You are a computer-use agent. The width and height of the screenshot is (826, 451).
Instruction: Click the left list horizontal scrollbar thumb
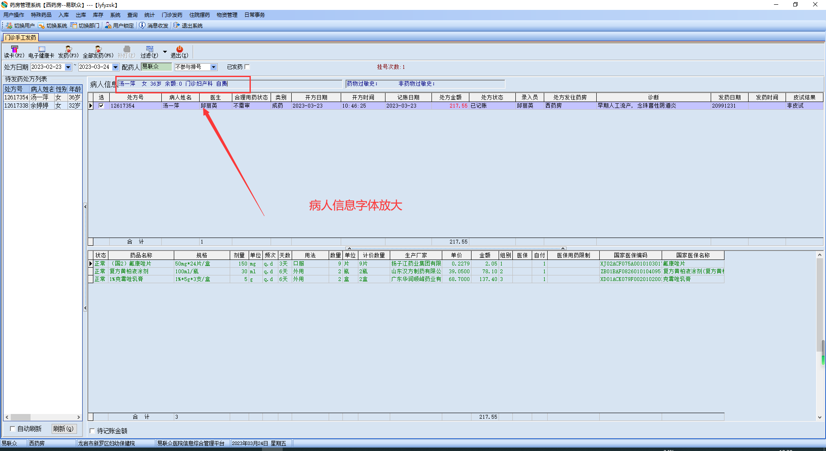click(x=20, y=417)
